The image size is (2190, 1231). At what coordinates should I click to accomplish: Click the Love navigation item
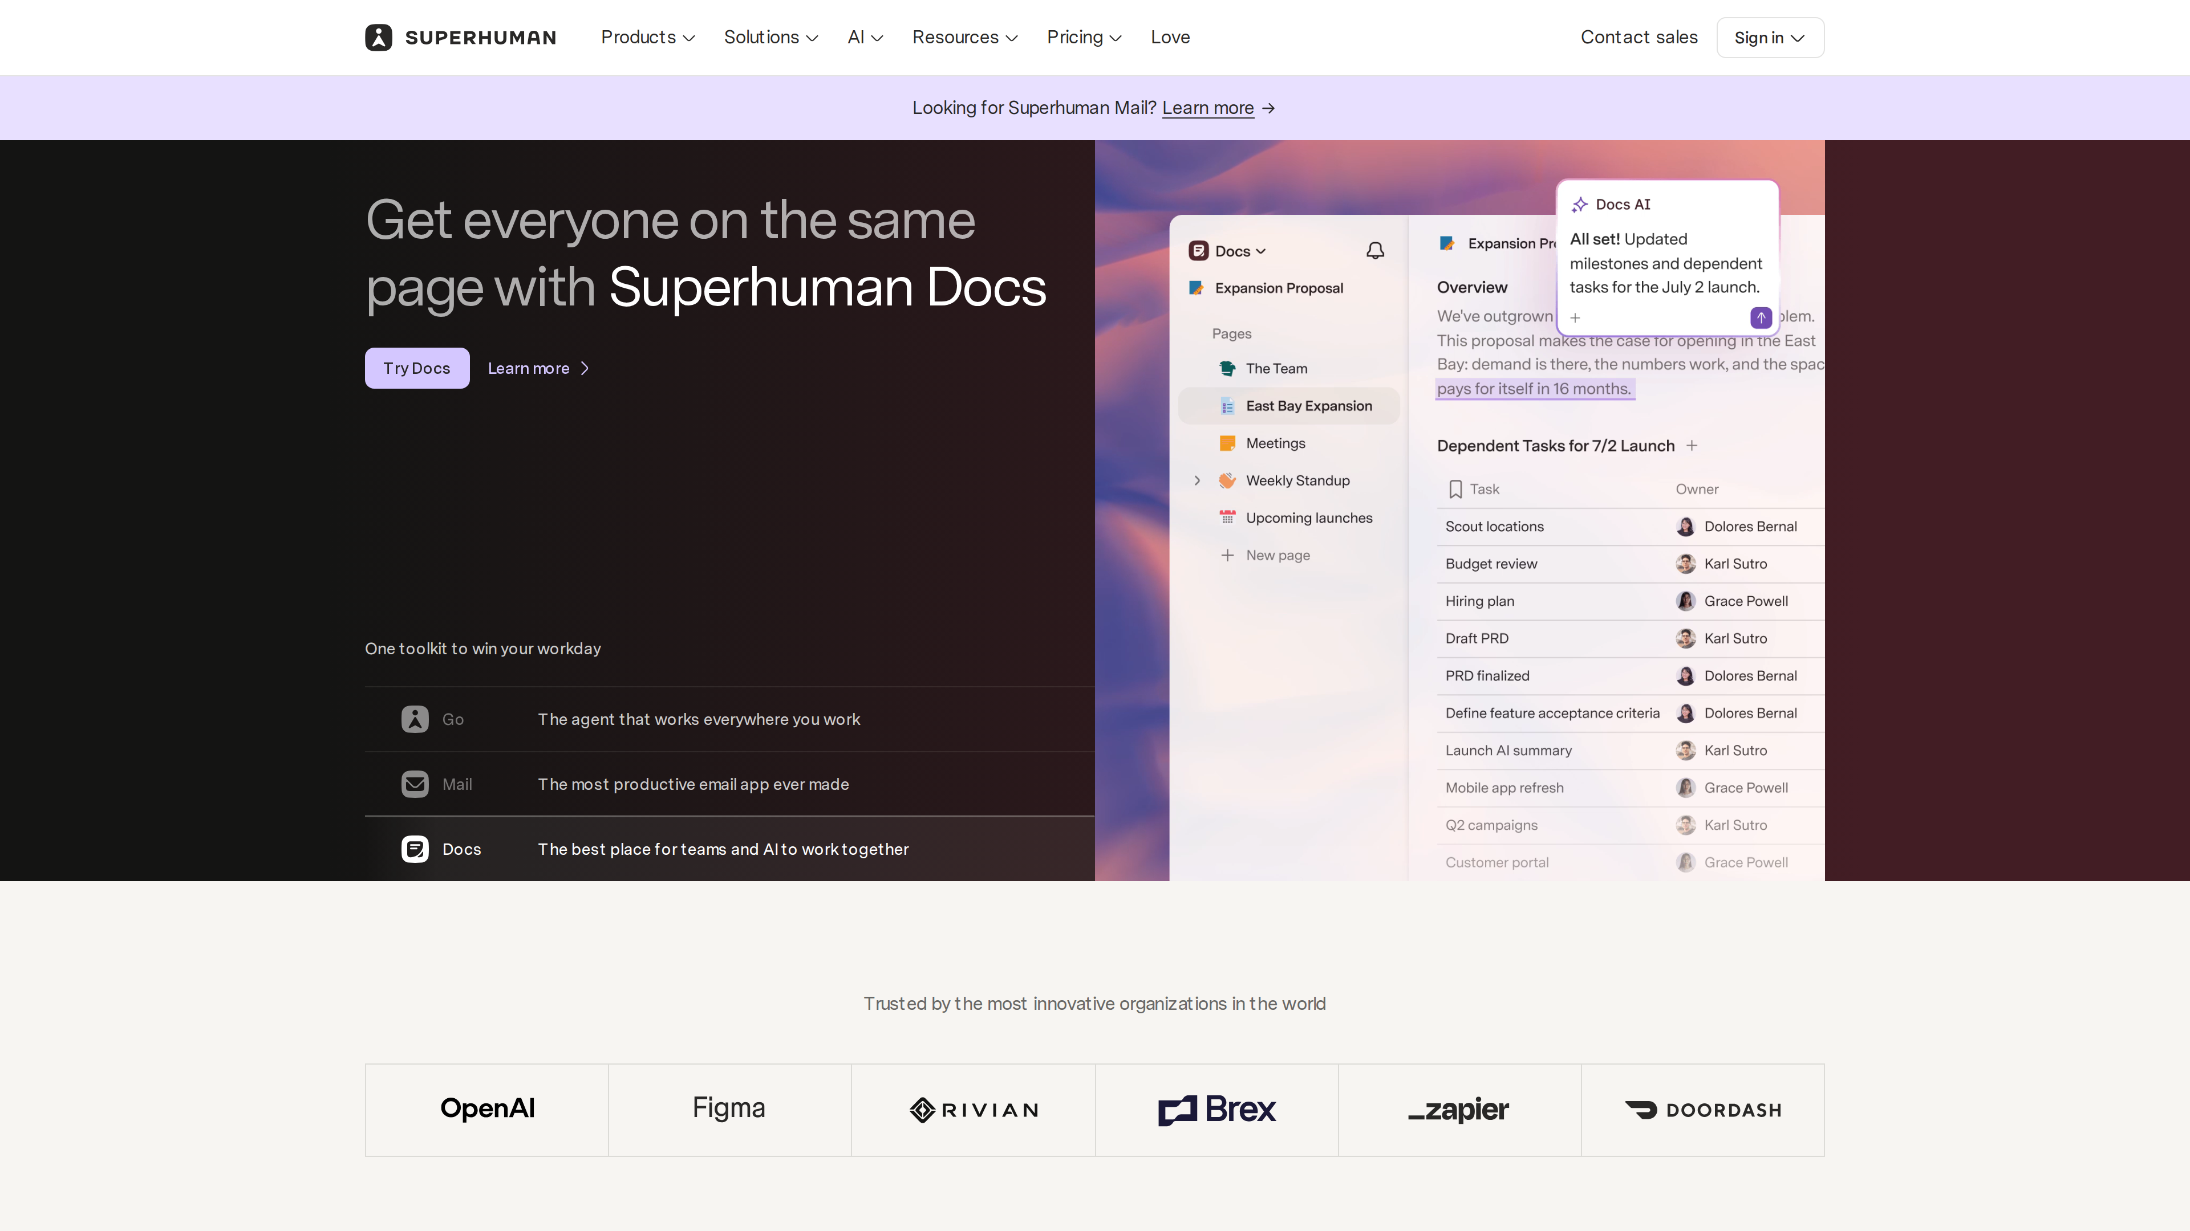(1170, 38)
